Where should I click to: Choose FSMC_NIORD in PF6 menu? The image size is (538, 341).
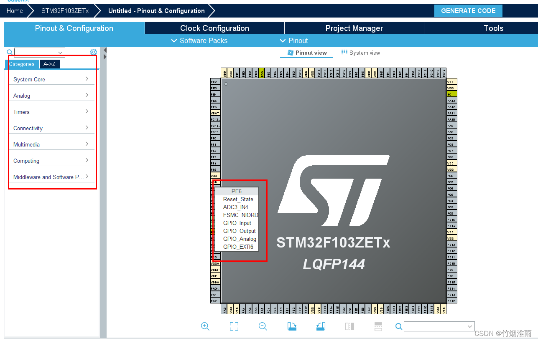coord(240,215)
